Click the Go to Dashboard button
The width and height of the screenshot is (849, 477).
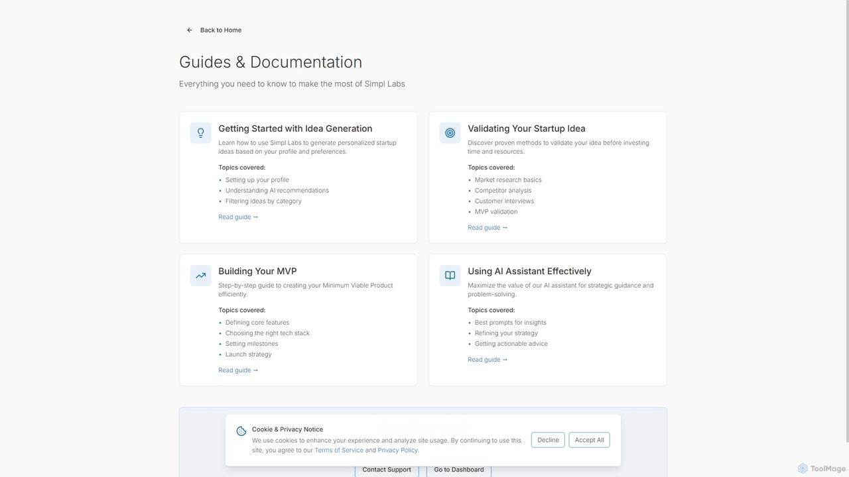pyautogui.click(x=459, y=469)
